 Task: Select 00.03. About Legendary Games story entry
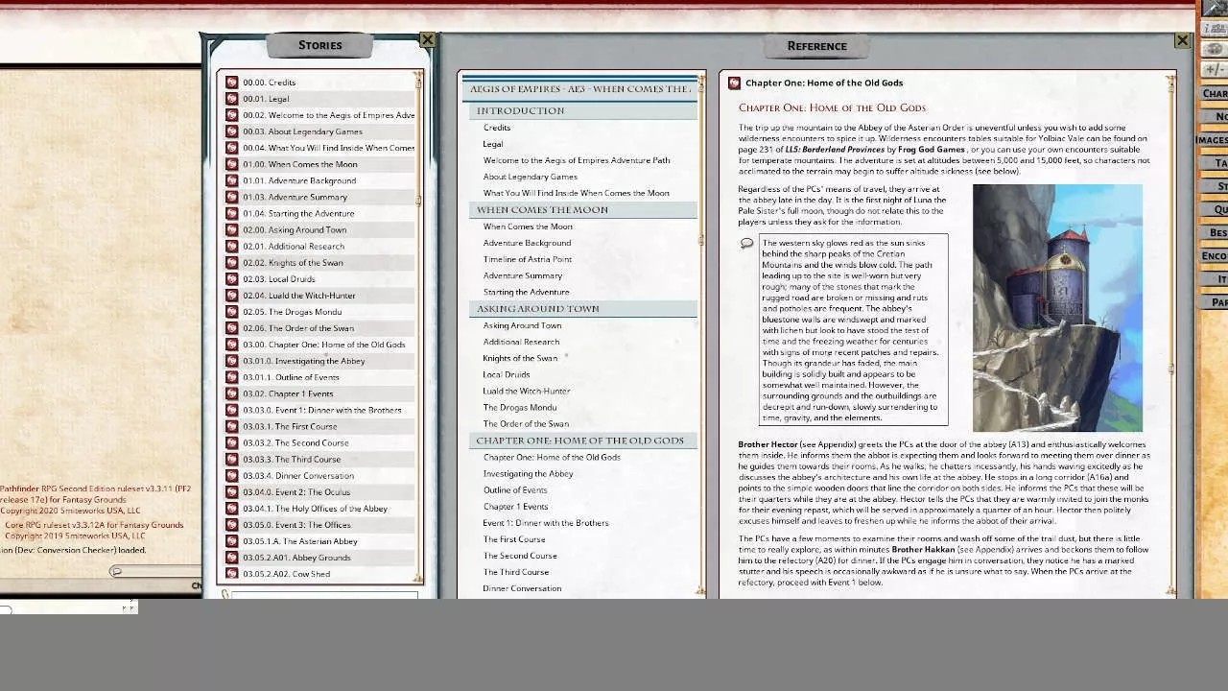[x=319, y=131]
